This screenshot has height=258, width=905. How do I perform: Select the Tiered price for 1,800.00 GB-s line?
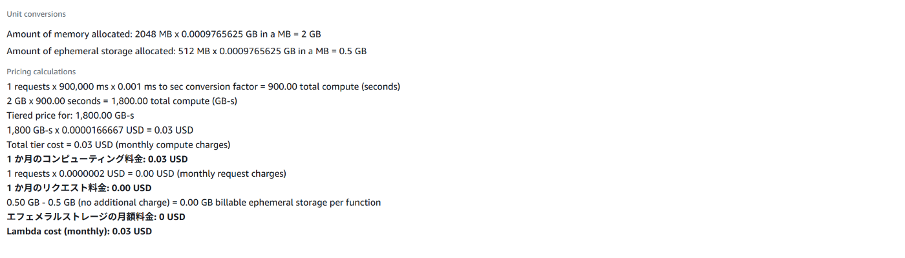point(70,115)
